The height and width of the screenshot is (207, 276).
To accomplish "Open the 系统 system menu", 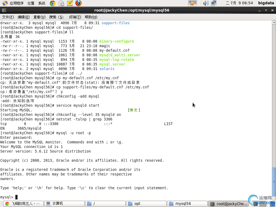I will pyautogui.click(x=42, y=3).
